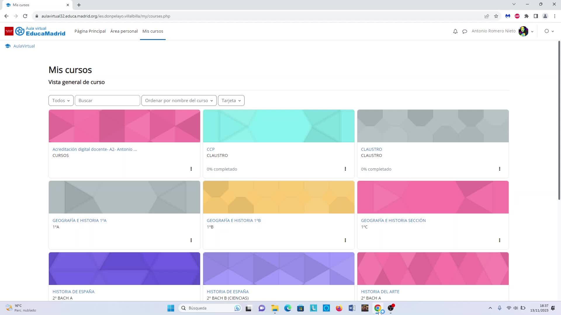Open three-dot menu on CCP course card

[345, 169]
